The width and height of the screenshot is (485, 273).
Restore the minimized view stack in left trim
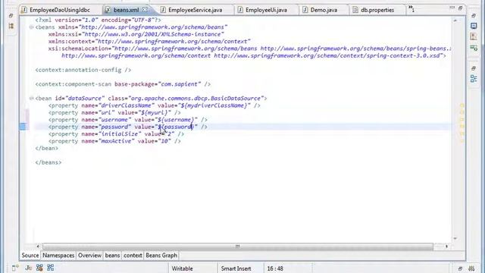[x=11, y=15]
